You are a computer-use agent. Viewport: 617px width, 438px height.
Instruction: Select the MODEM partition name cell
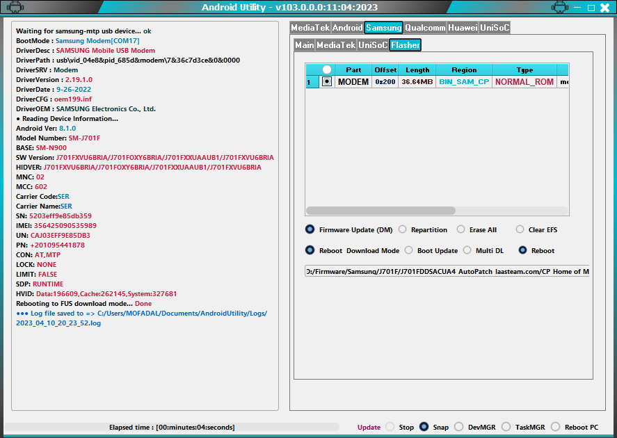click(x=353, y=82)
